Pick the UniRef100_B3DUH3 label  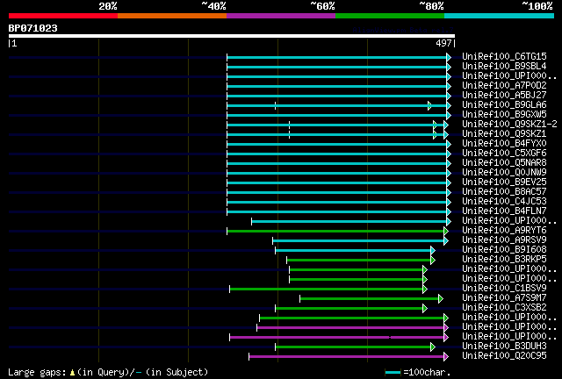pyautogui.click(x=504, y=346)
